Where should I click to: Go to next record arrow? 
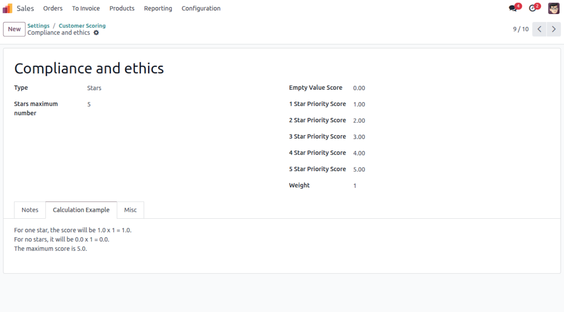click(554, 29)
